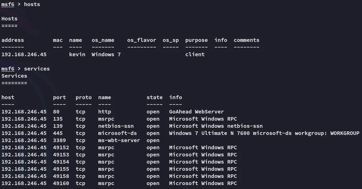The image size is (362, 189).
Task: Click the first msf6 prompt before hosts
Action: [x=8, y=4]
